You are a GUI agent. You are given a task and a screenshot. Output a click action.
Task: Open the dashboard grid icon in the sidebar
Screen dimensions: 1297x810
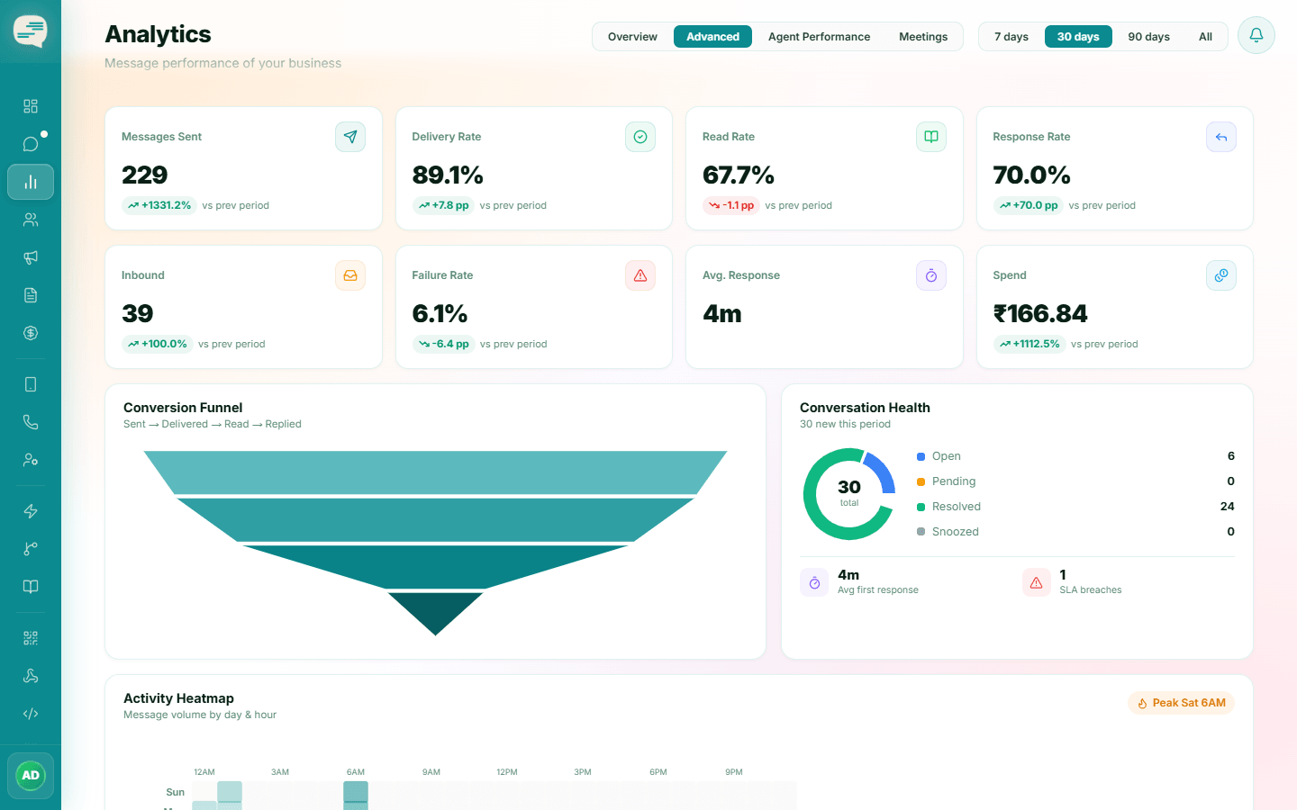(x=31, y=106)
